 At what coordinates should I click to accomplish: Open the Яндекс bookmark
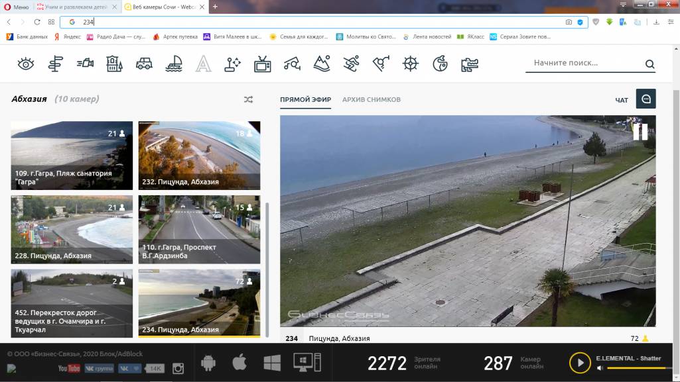coord(68,36)
